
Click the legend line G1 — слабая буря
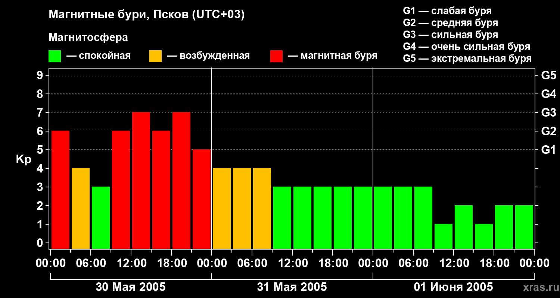[x=447, y=11]
